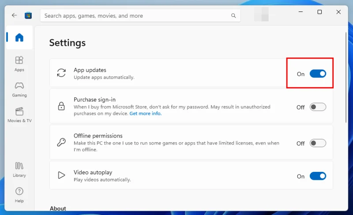This screenshot has height=215, width=353.
Task: Click the back arrow icon
Action: pyautogui.click(x=14, y=15)
